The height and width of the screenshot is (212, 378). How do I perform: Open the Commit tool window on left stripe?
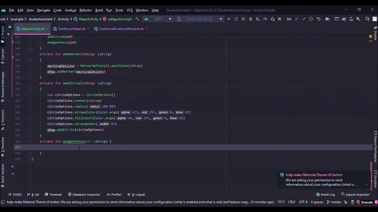(x=2, y=57)
